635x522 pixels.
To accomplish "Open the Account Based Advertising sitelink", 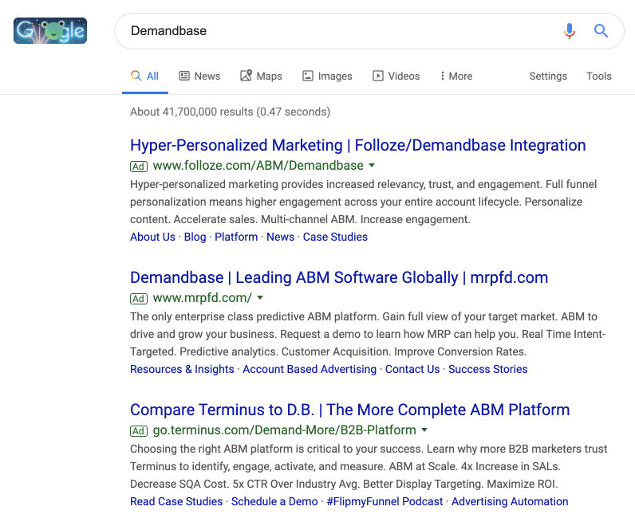I will pyautogui.click(x=310, y=369).
